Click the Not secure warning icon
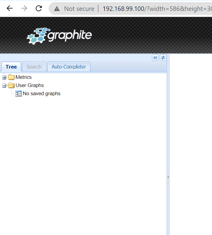212x235 pixels. coord(57,9)
